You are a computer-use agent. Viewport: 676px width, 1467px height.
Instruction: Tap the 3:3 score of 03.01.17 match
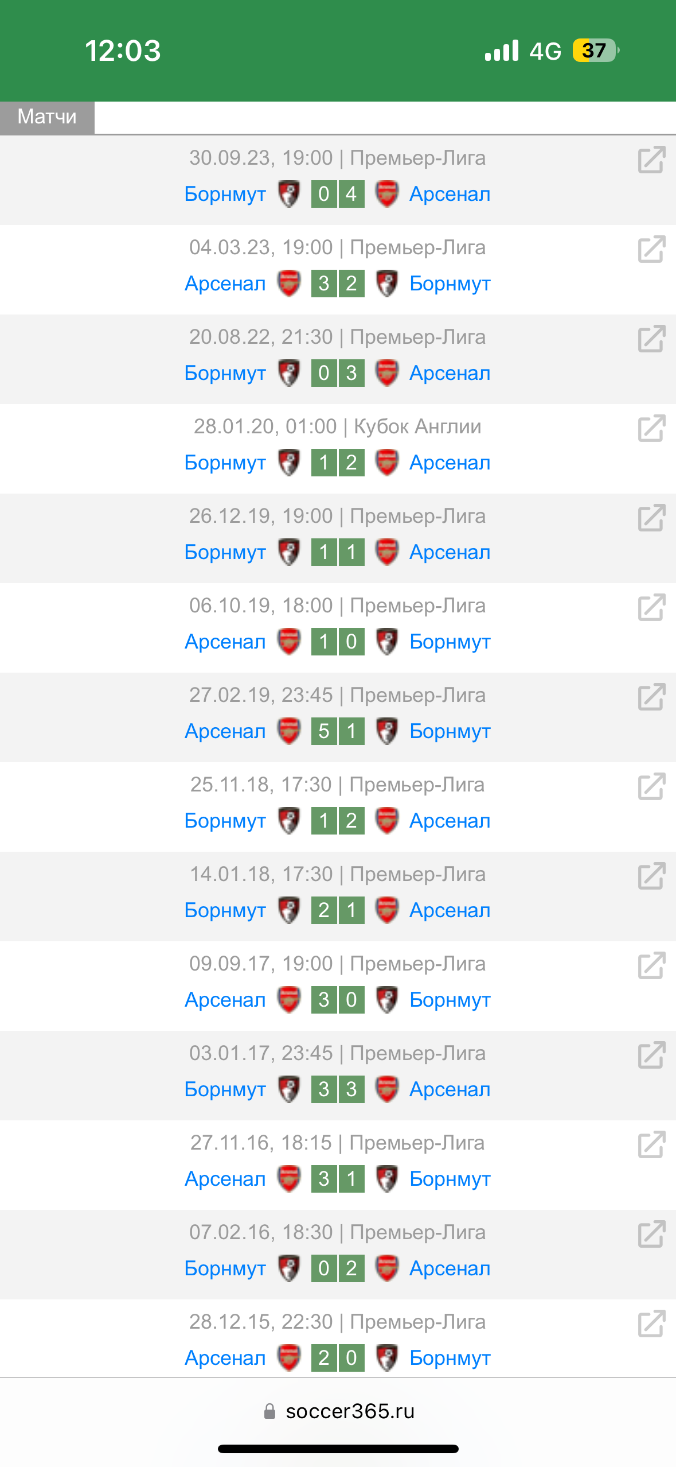338,1089
